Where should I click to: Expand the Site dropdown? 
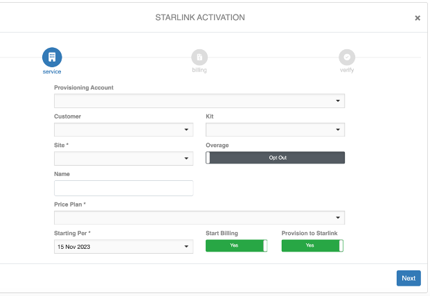123,159
